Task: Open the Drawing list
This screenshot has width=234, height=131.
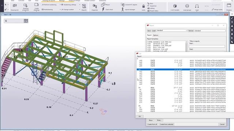Action: tap(15, 7)
